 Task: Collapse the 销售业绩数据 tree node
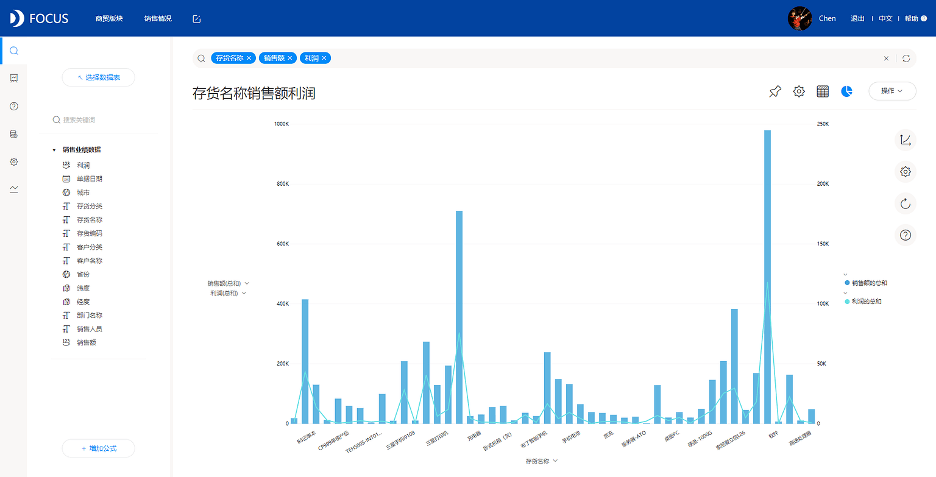point(54,150)
